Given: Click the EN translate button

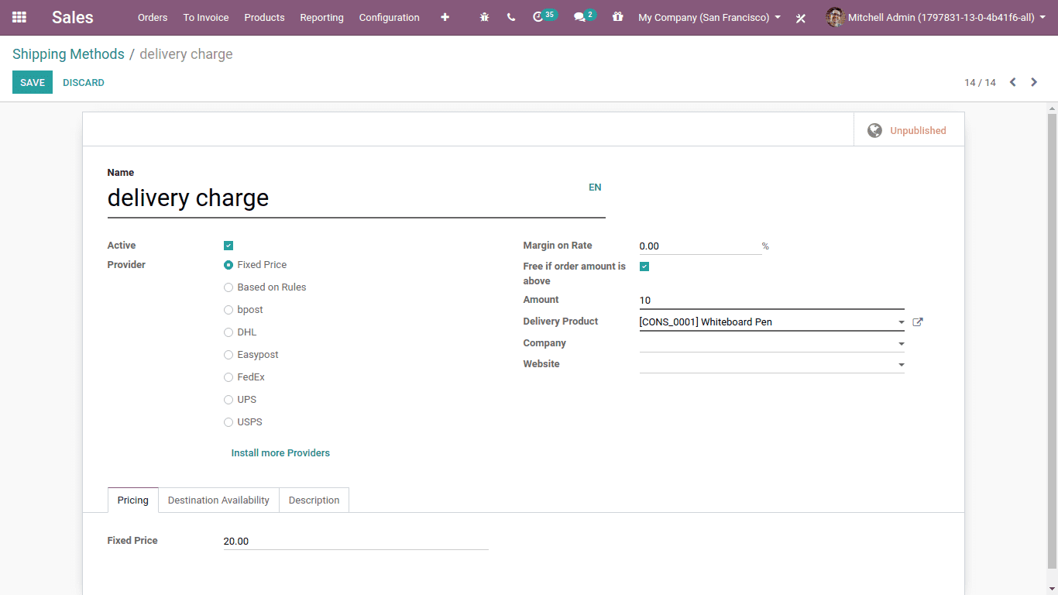Looking at the screenshot, I should (x=595, y=187).
